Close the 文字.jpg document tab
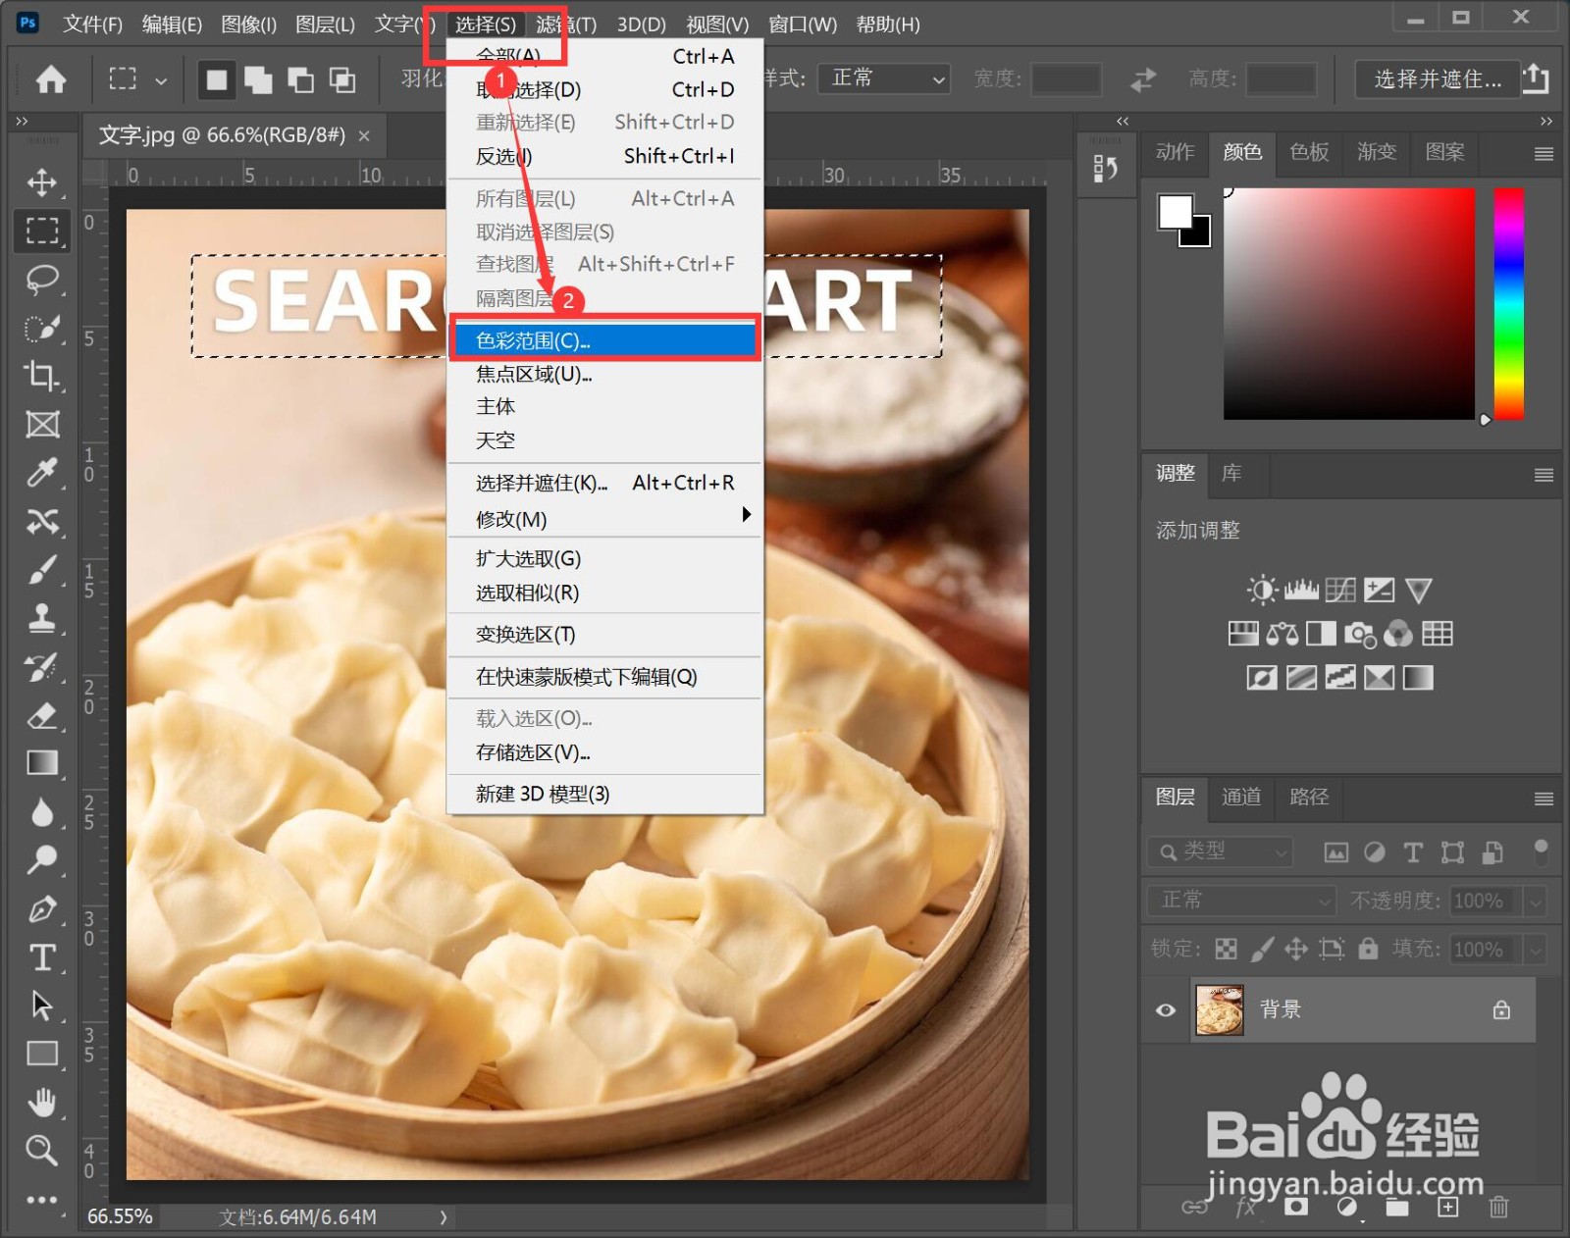The width and height of the screenshot is (1570, 1238). 364,135
